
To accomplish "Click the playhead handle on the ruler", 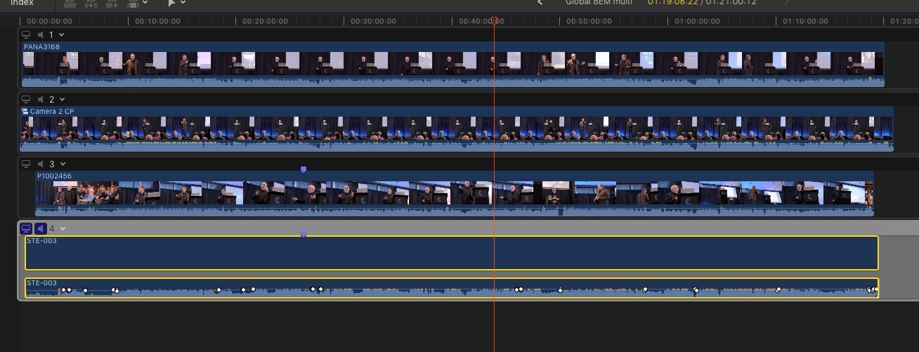I will pos(495,20).
